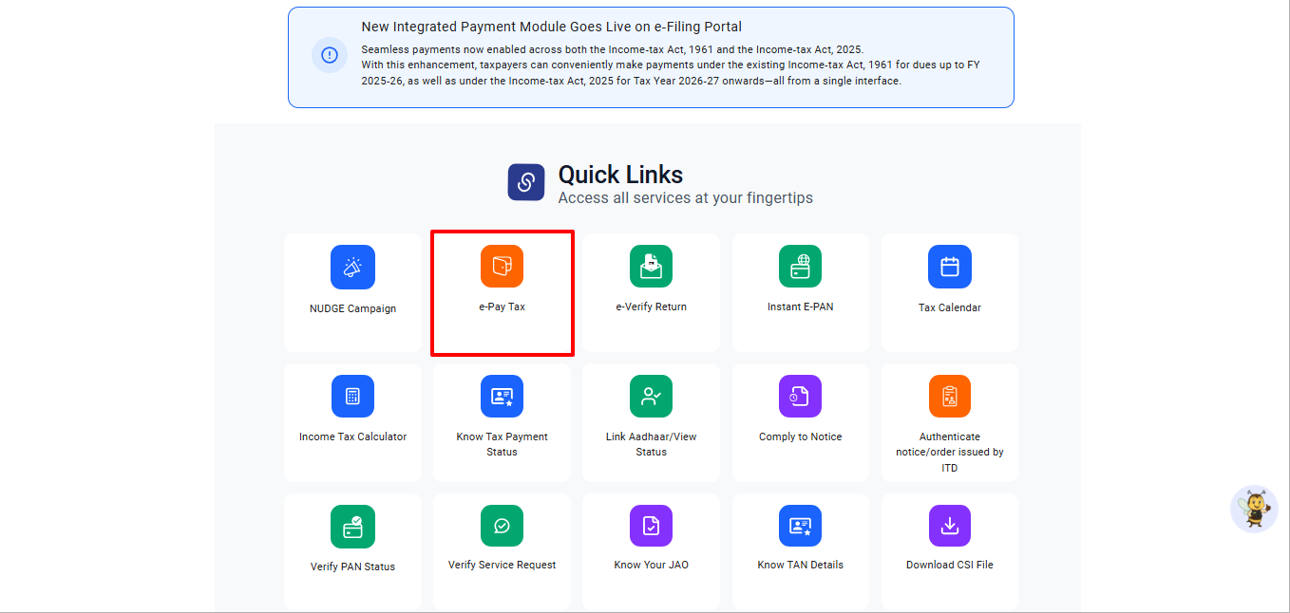
Task: Click the Download CSI File label
Action: (949, 566)
